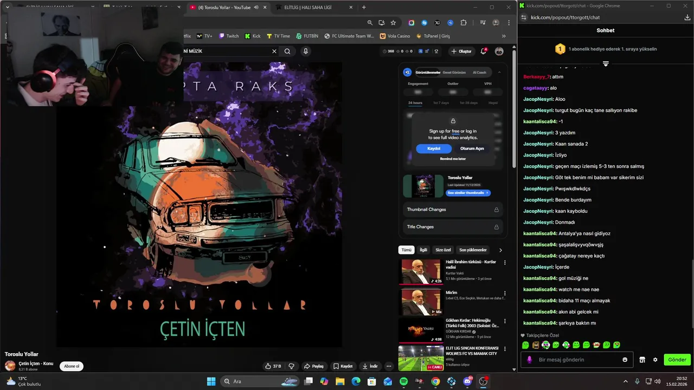Bookmark this page with the star icon
Image resolution: width=694 pixels, height=390 pixels.
click(393, 23)
